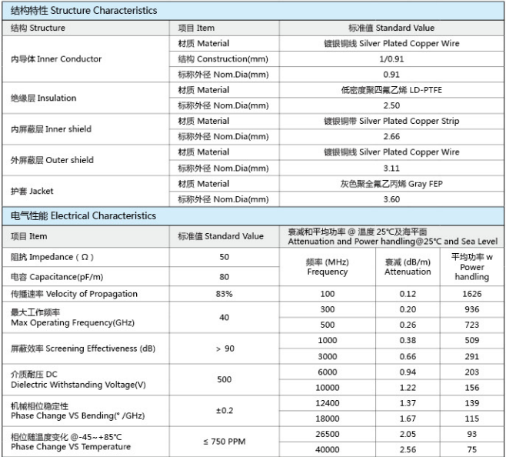Click the Frequency column header
The height and width of the screenshot is (457, 506).
pyautogui.click(x=328, y=267)
